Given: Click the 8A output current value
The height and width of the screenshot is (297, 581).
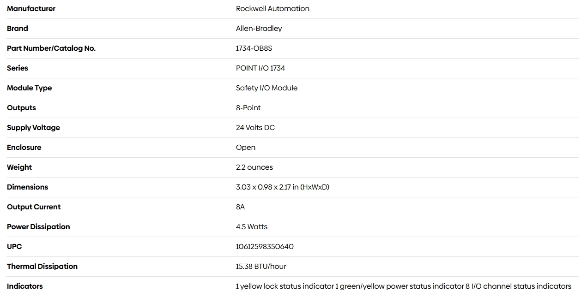Looking at the screenshot, I should coord(240,207).
